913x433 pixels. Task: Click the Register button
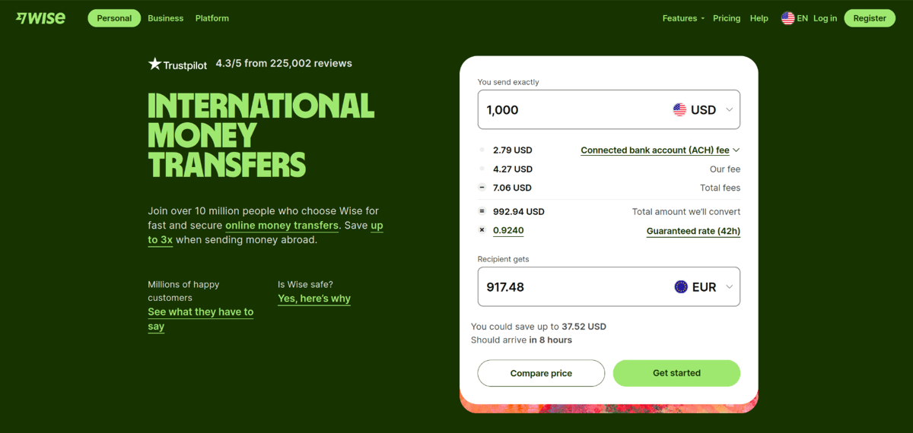[x=870, y=18]
